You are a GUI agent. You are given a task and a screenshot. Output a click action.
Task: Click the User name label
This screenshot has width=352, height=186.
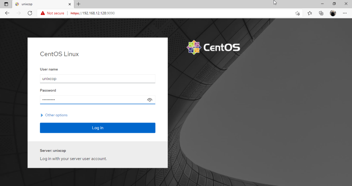[49, 69]
